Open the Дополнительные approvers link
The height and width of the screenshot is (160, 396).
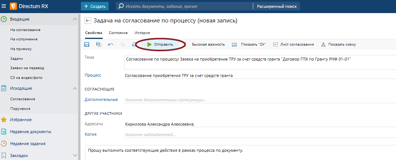[101, 99]
